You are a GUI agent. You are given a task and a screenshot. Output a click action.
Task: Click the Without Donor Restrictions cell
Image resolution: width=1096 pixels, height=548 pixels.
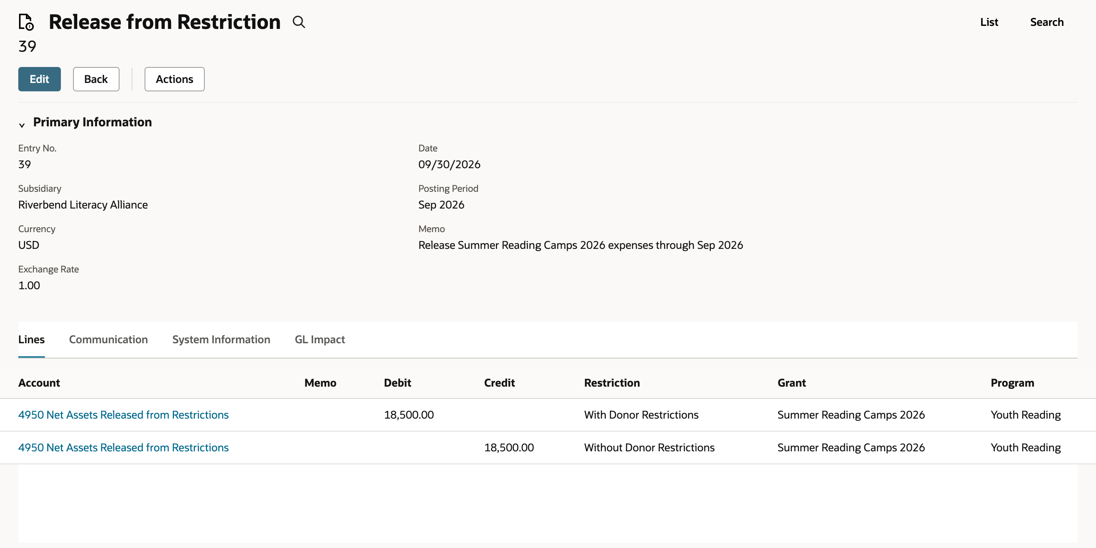(x=649, y=447)
